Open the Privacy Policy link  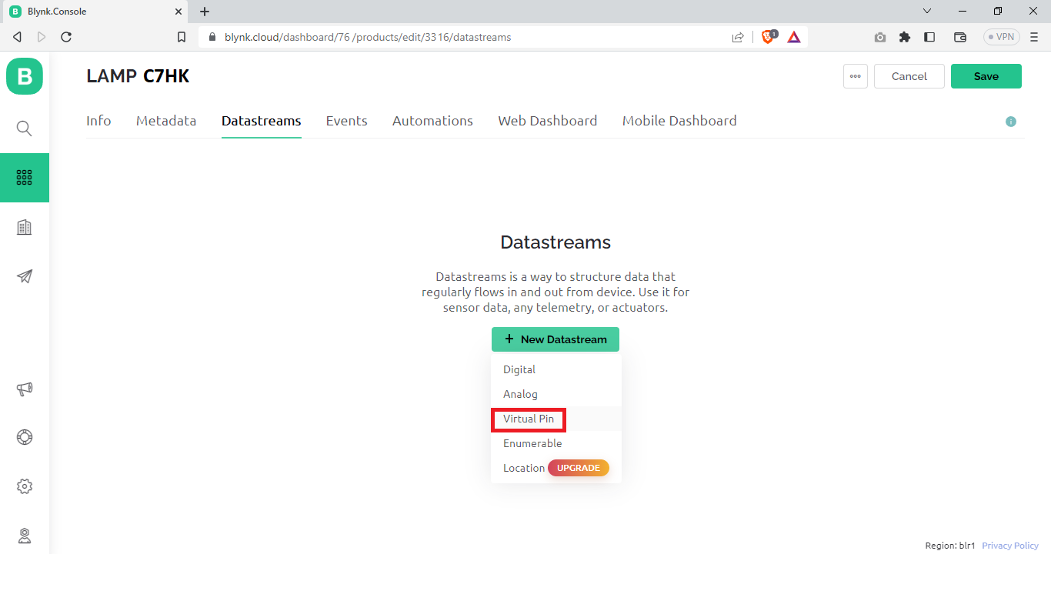coord(1010,546)
